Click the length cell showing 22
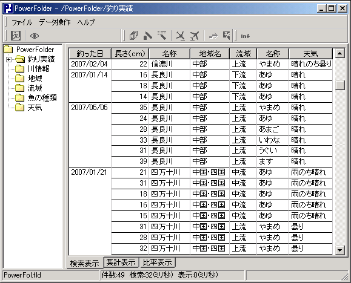The width and height of the screenshot is (351, 283). (130, 64)
